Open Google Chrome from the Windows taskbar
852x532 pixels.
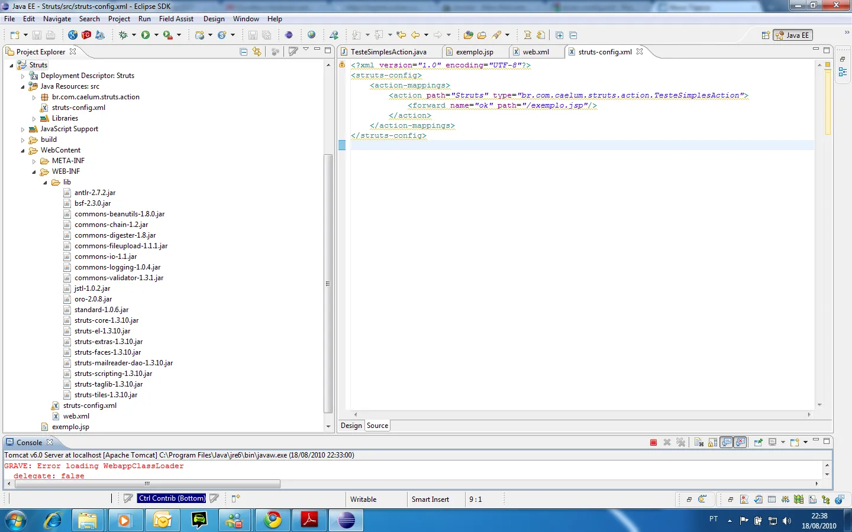click(x=273, y=520)
